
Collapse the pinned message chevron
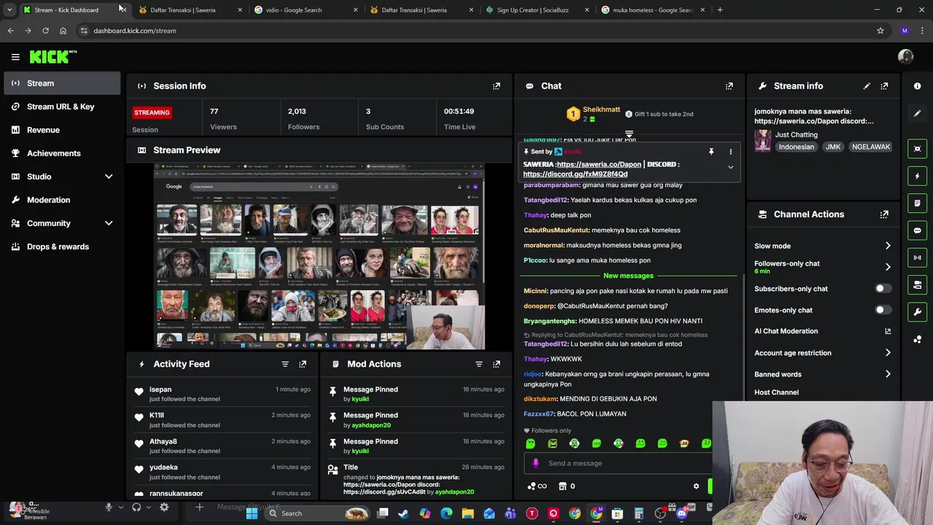730,167
